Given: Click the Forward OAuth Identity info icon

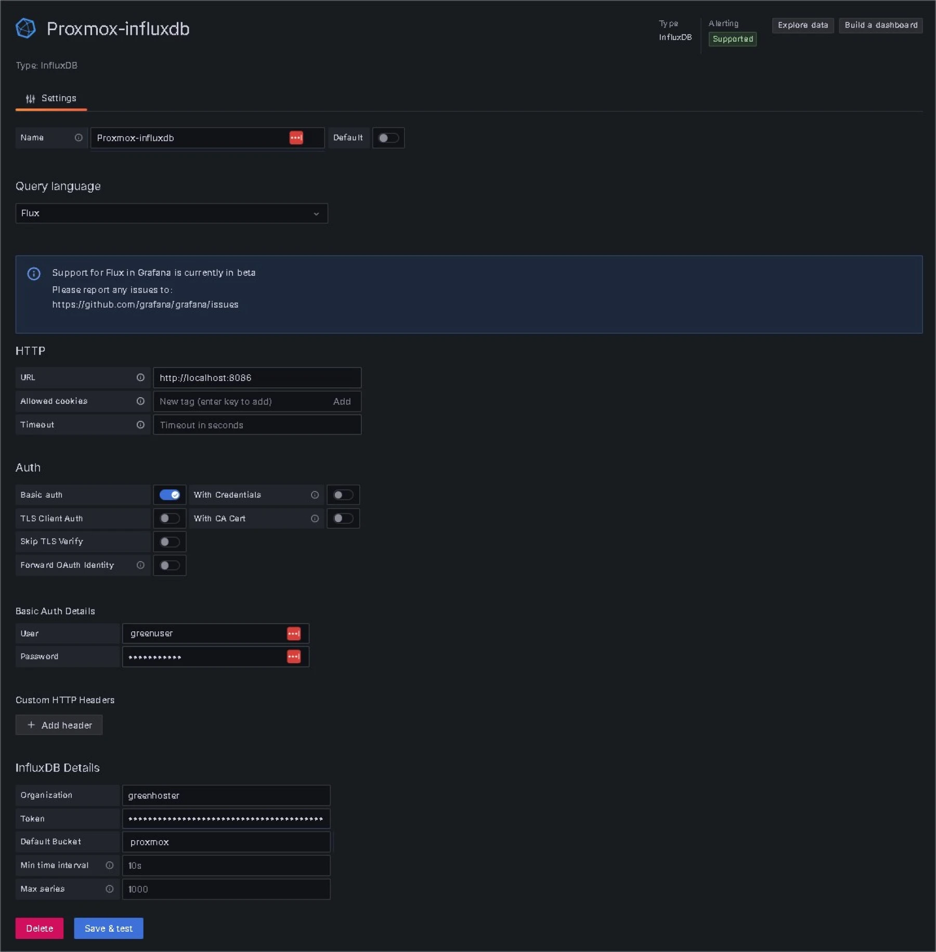Looking at the screenshot, I should [x=141, y=565].
